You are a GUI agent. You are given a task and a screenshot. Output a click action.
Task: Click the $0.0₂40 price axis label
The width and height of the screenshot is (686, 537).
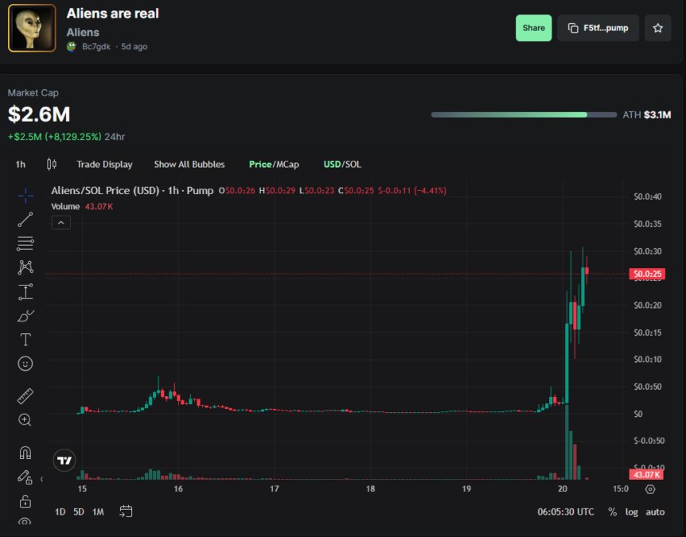pyautogui.click(x=648, y=197)
